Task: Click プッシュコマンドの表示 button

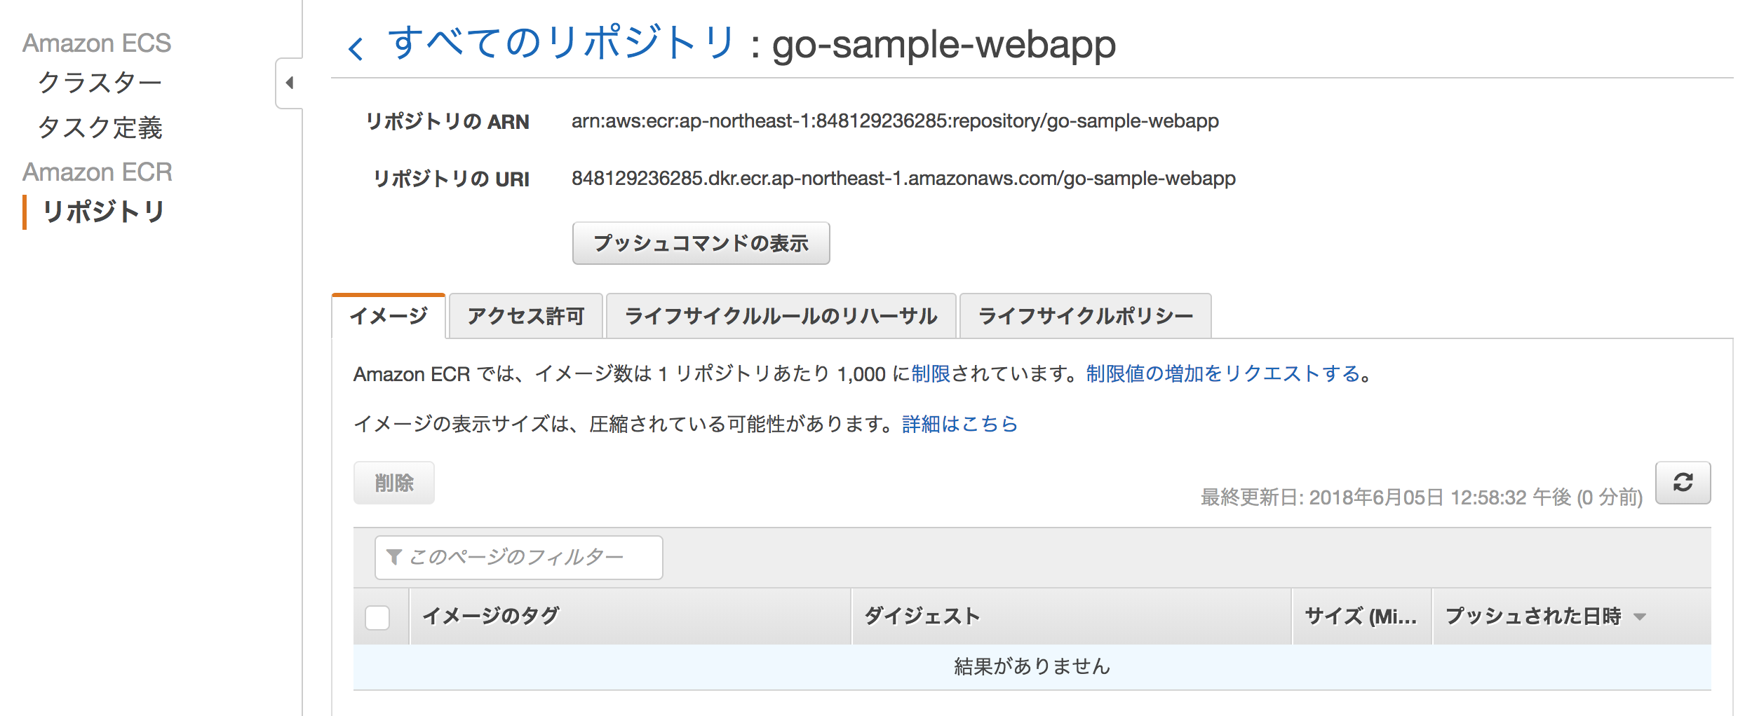Action: 701,243
